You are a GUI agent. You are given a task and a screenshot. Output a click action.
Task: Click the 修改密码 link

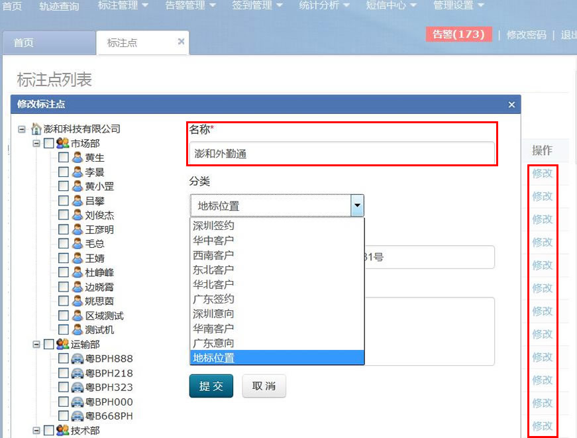pyautogui.click(x=526, y=34)
